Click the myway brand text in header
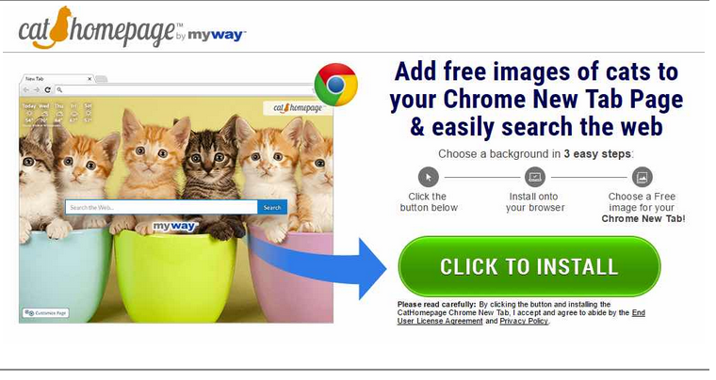The width and height of the screenshot is (716, 380). 217,35
